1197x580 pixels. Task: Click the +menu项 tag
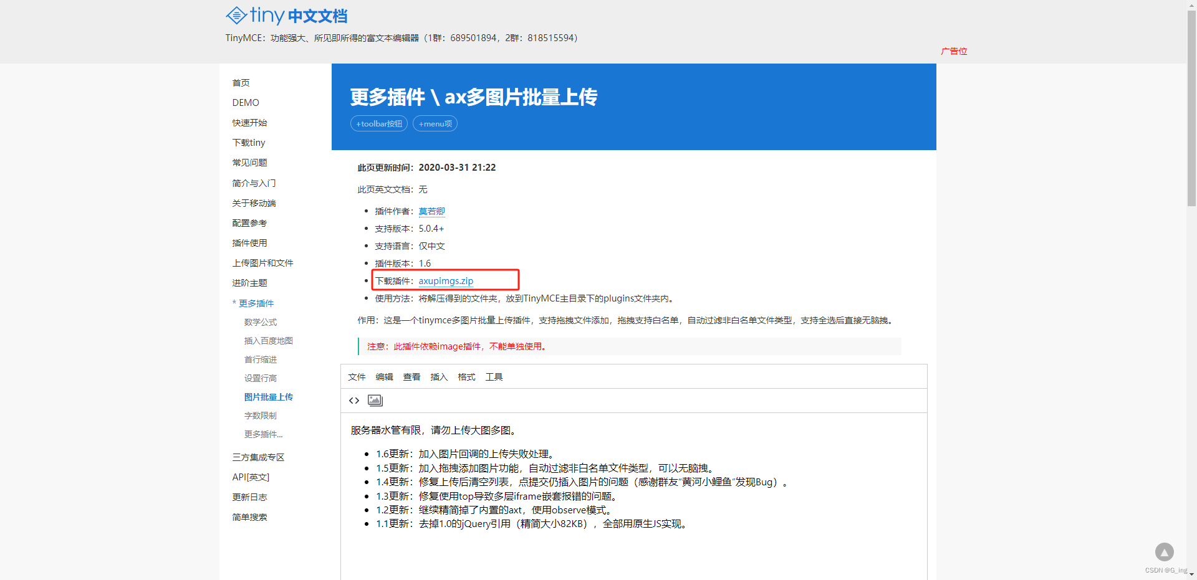435,123
